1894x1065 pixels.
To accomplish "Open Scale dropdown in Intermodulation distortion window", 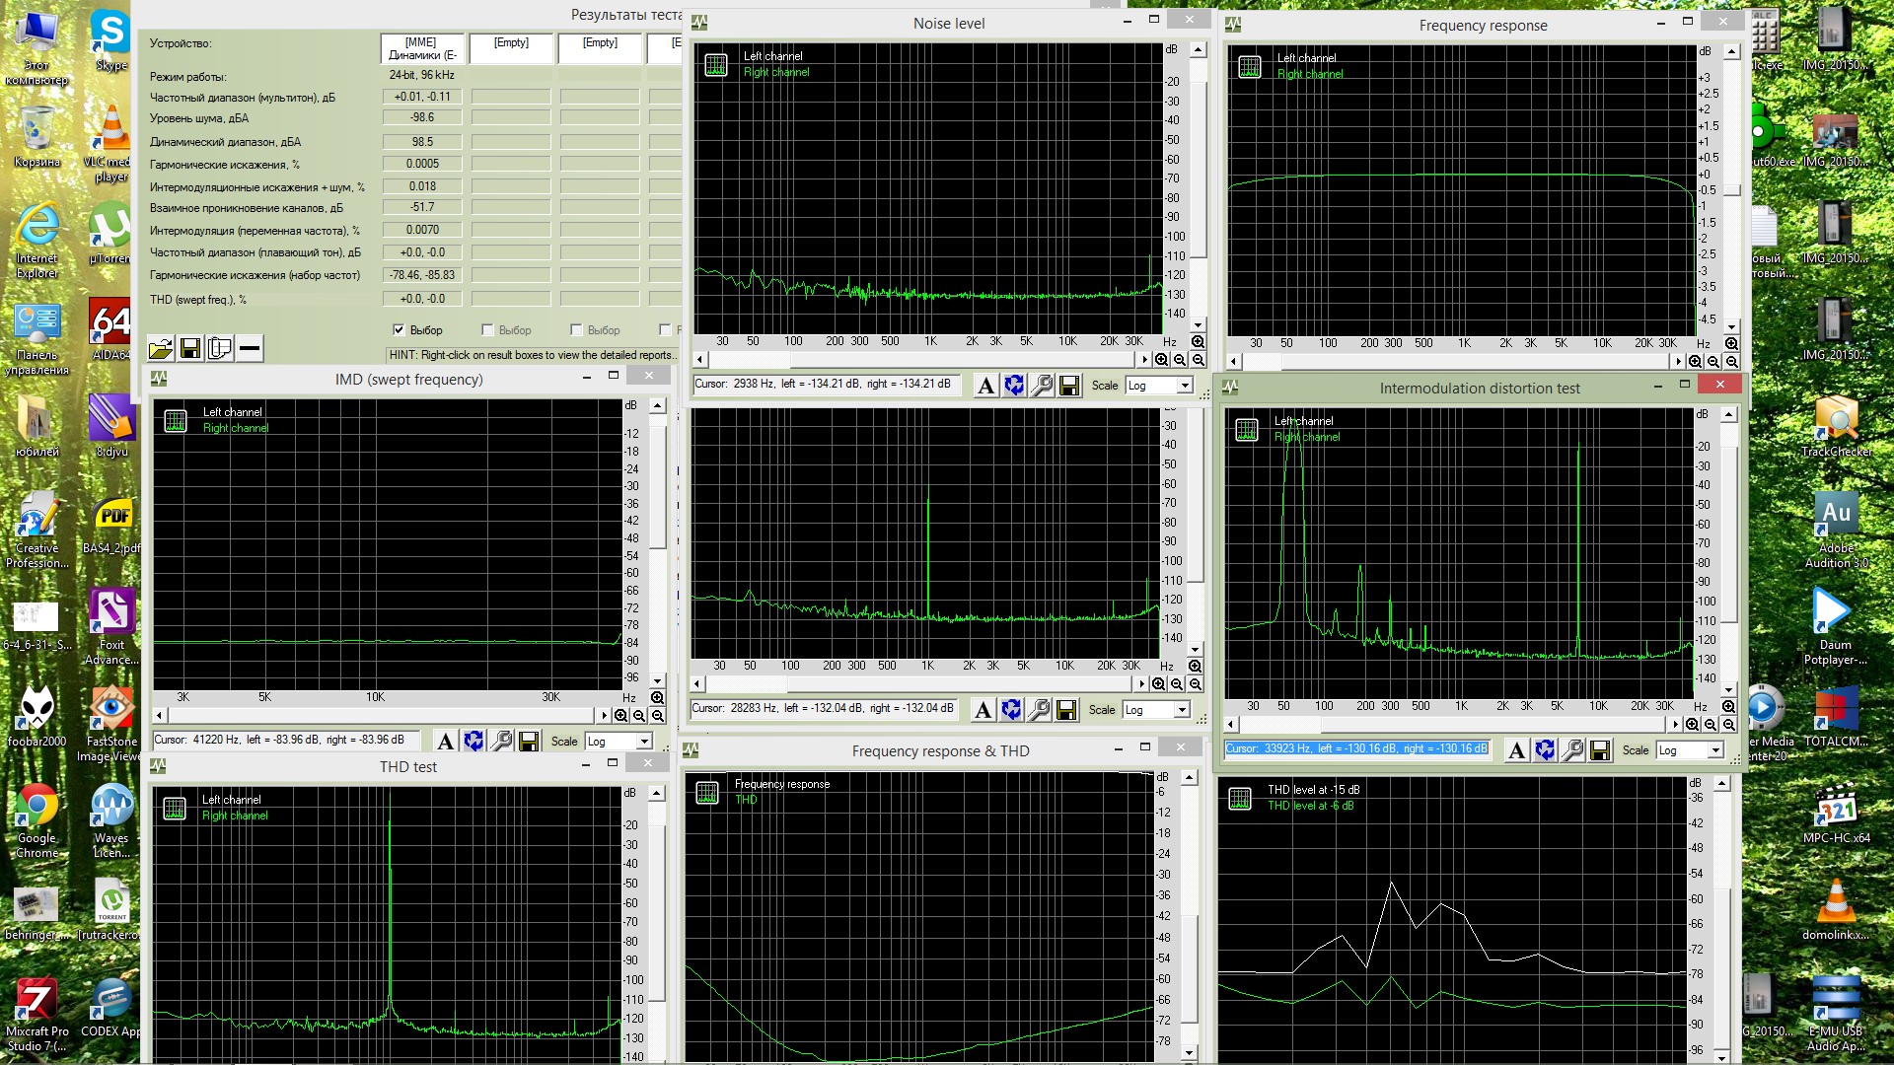I will 1715,751.
